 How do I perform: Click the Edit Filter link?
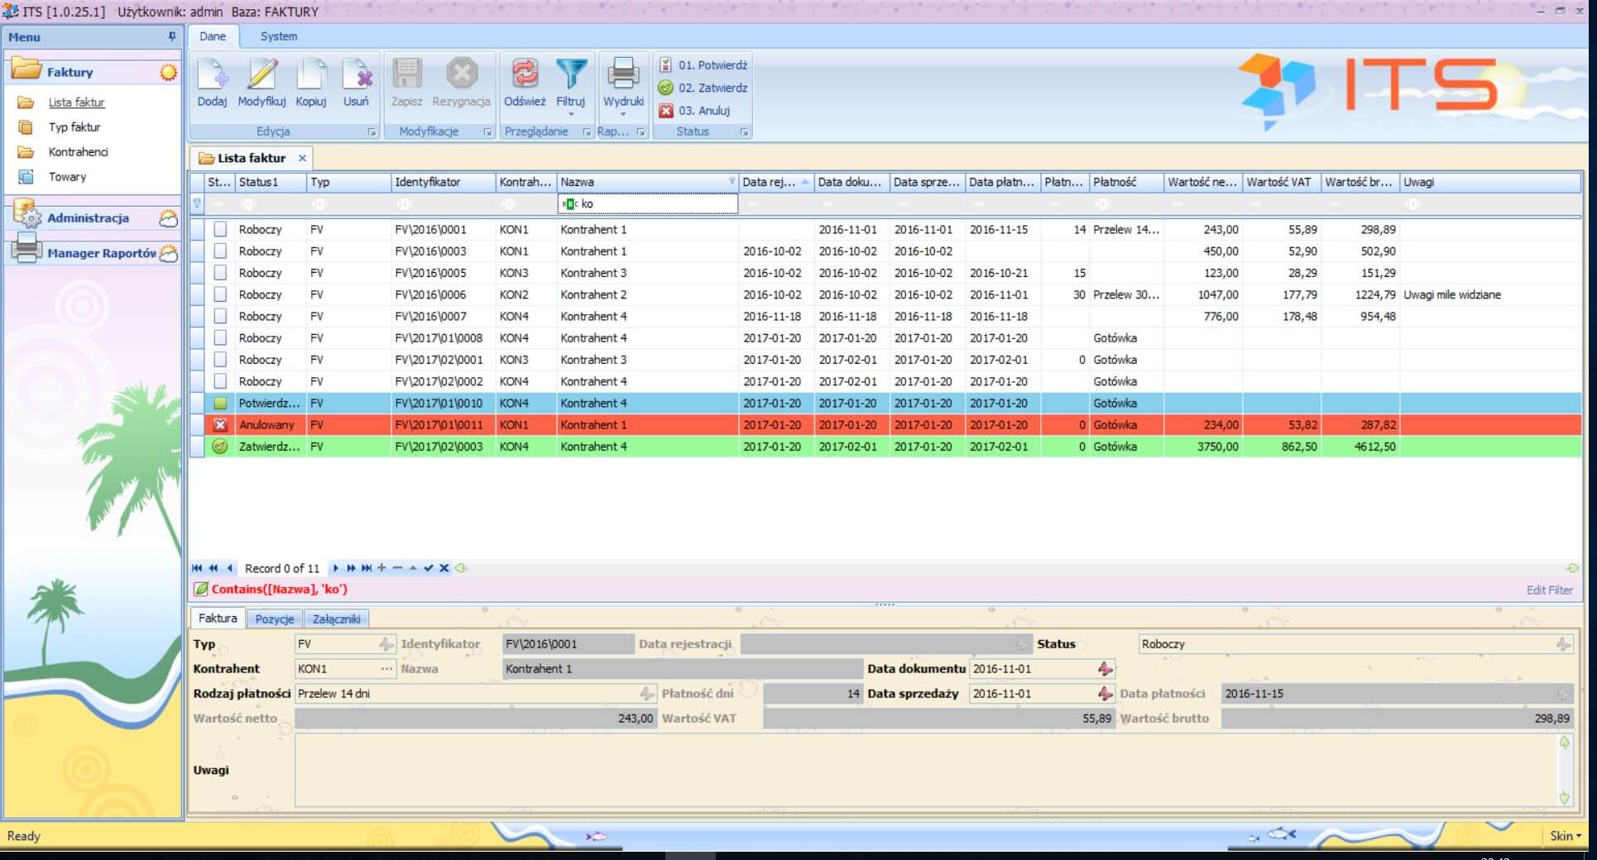1549,590
